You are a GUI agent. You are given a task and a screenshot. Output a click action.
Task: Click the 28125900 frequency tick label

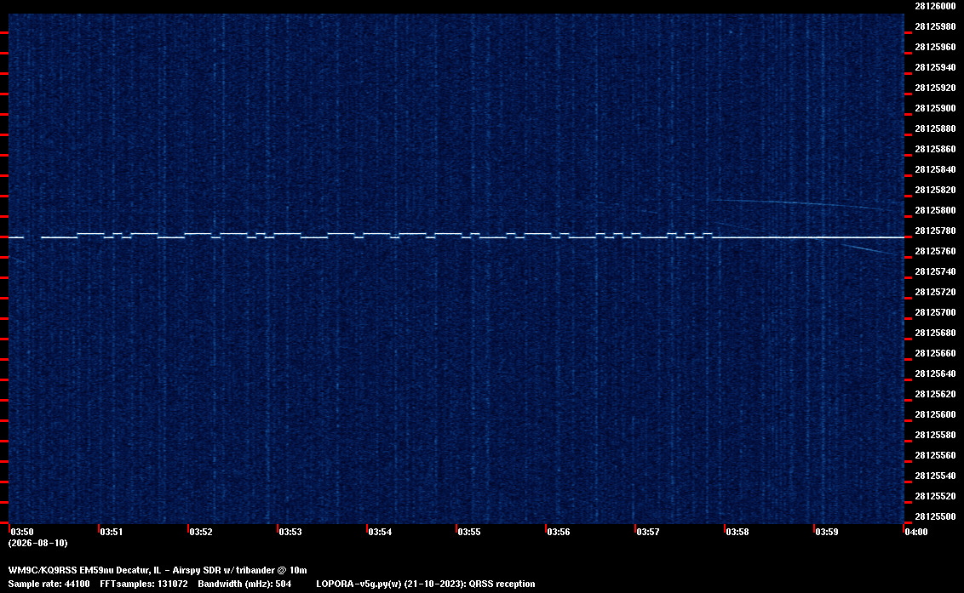[935, 108]
